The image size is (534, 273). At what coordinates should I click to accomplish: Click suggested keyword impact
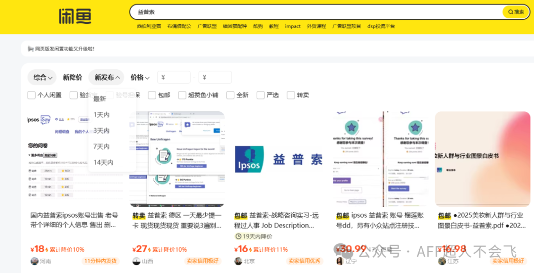pyautogui.click(x=293, y=26)
